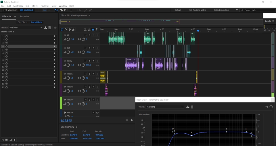Open the Effects Rack Presets dropdown
276x146 pixels.
click(26, 28)
